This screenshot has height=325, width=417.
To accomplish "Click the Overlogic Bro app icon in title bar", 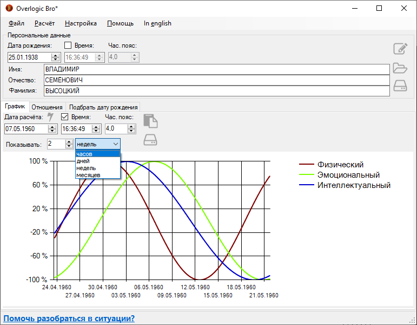I will [x=9, y=8].
